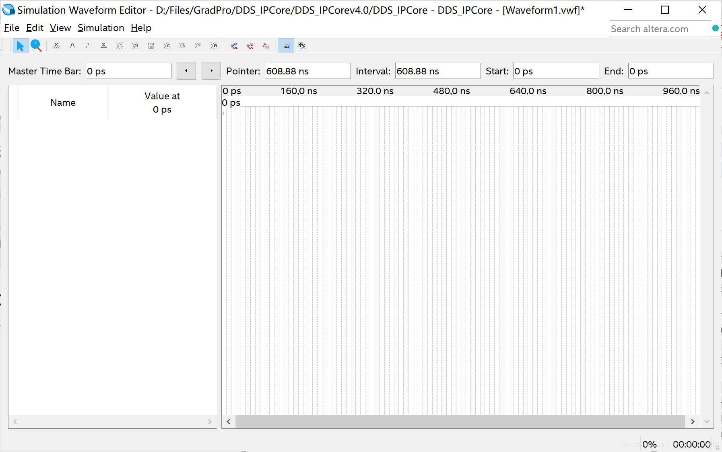Click the Search altera.com box
The image size is (722, 452).
pyautogui.click(x=660, y=29)
